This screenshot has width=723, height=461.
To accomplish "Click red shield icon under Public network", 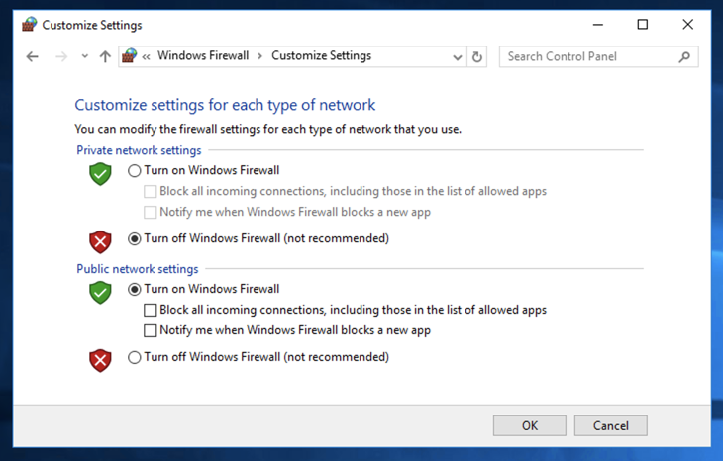I will (100, 360).
